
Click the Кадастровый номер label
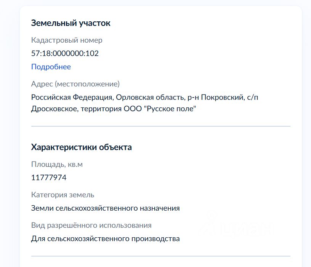pyautogui.click(x=67, y=40)
